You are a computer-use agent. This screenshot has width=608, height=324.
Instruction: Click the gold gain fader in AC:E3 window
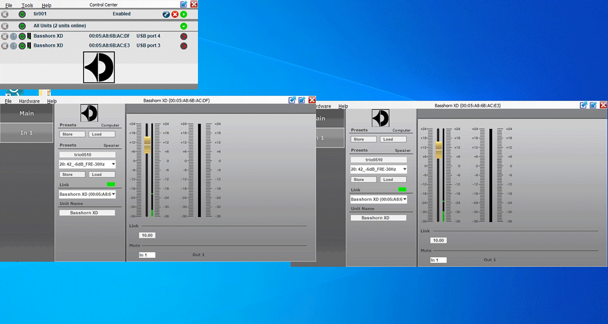[x=439, y=150]
